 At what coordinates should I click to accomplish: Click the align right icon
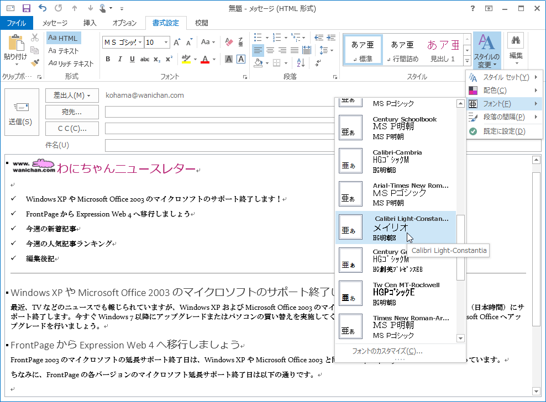coord(282,50)
